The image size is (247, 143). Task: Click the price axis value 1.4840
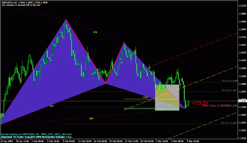pyautogui.click(x=243, y=30)
